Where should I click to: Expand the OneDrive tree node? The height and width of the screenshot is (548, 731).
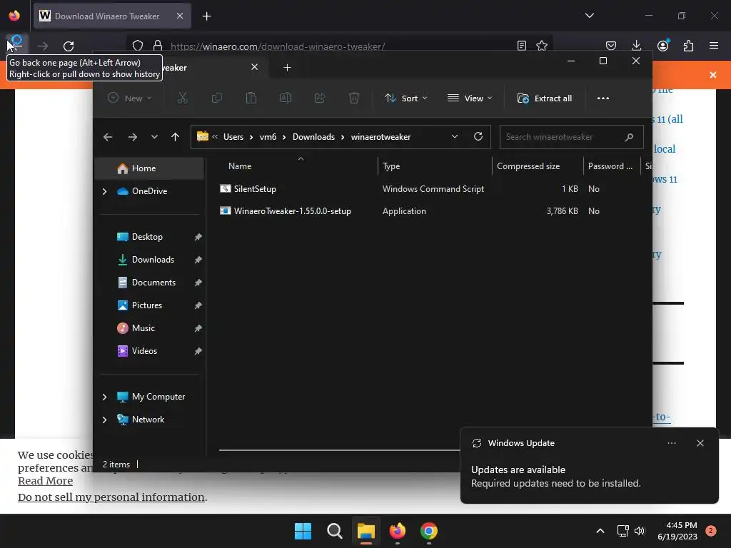(x=104, y=191)
